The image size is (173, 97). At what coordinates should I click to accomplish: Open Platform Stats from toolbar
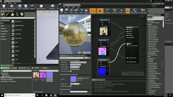134,11
